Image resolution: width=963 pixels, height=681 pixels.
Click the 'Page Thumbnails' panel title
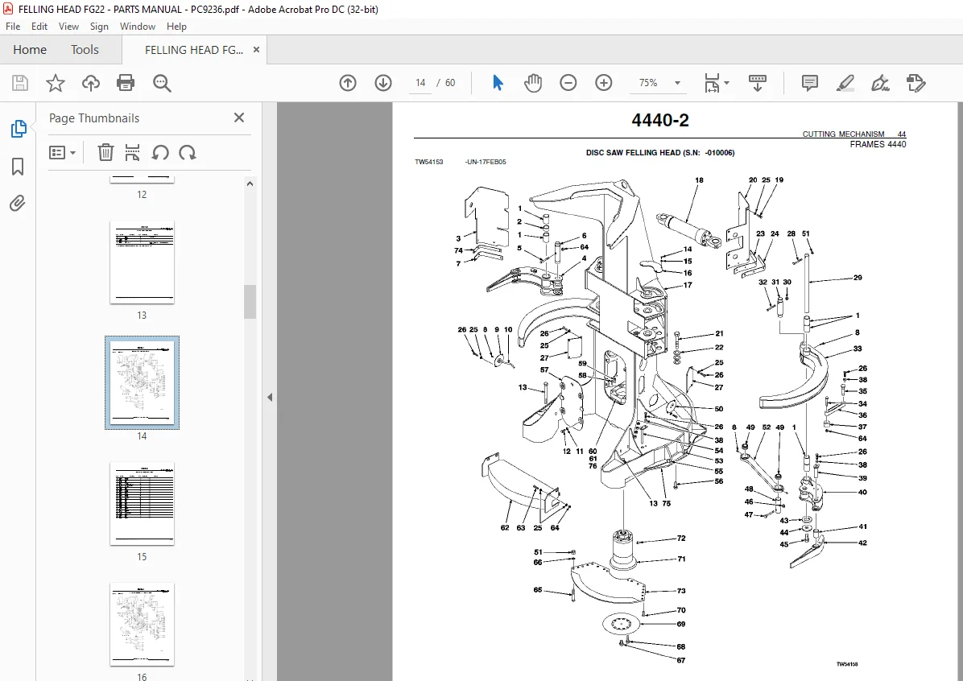[94, 118]
